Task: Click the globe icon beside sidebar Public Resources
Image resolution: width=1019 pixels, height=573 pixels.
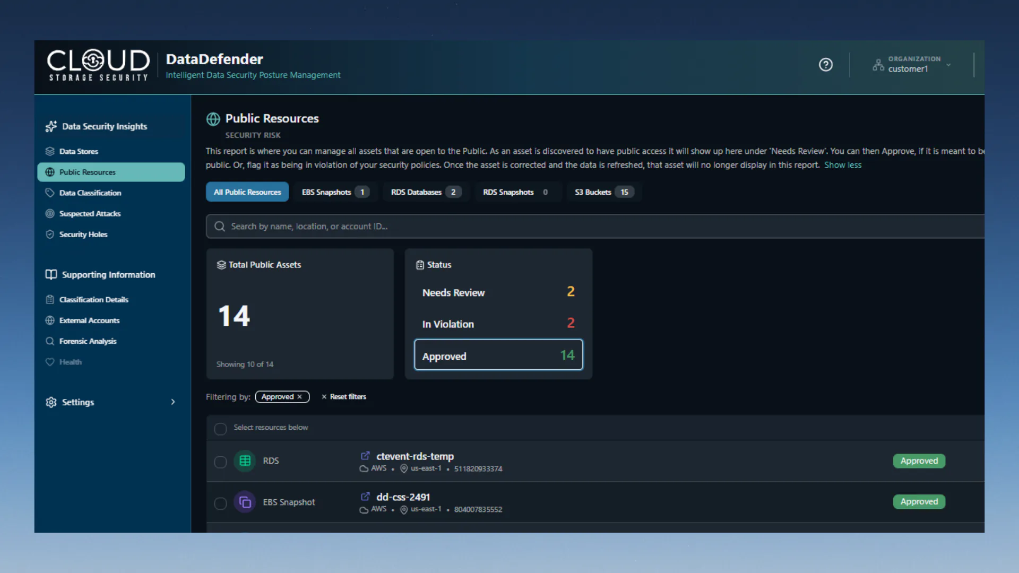Action: (x=50, y=172)
